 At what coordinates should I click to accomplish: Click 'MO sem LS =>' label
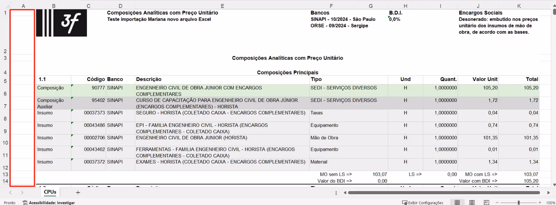point(336,174)
